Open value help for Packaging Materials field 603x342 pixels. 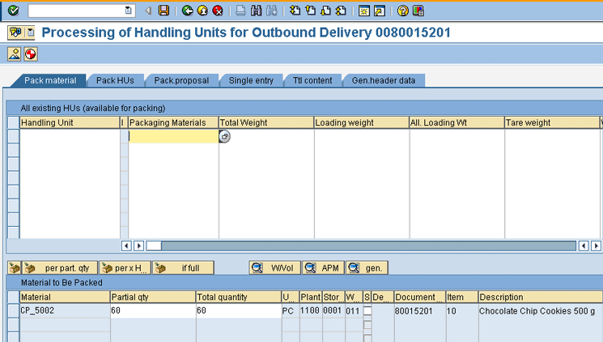tap(225, 137)
